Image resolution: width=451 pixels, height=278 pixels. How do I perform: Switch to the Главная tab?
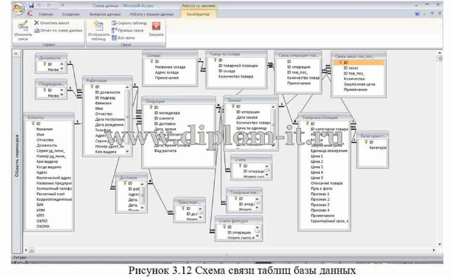45,12
